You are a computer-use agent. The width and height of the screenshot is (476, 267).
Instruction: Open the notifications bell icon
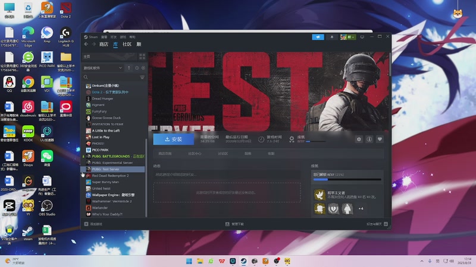[x=332, y=37]
